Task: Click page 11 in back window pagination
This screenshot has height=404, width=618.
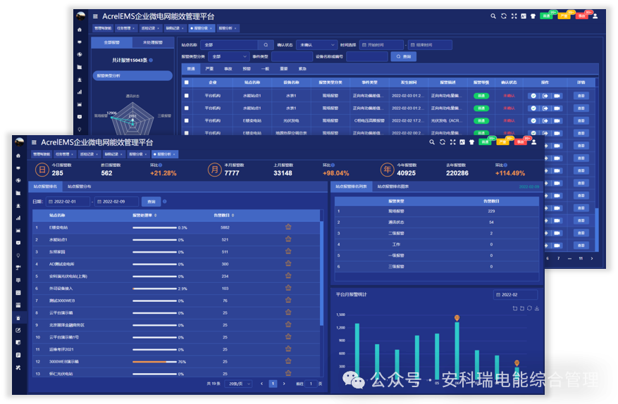Action: coord(581,258)
